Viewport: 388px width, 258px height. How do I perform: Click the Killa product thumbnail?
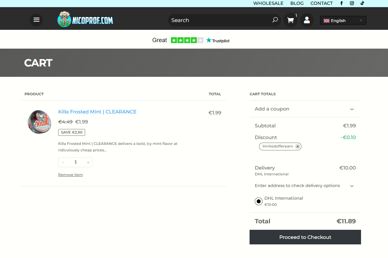pyautogui.click(x=39, y=122)
